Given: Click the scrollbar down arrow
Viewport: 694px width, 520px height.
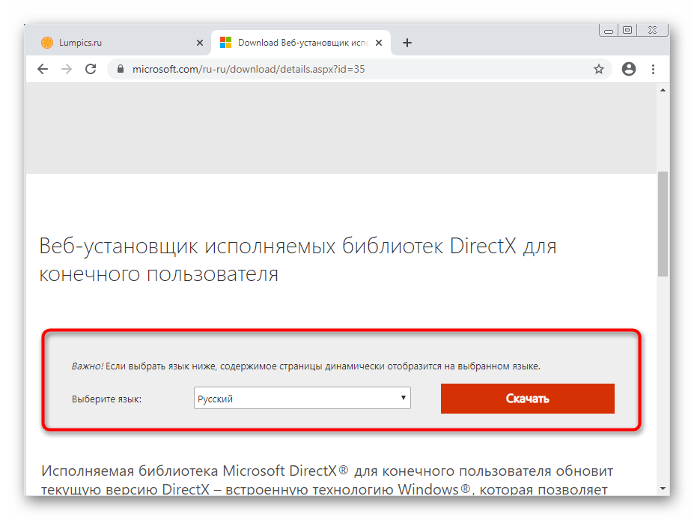Looking at the screenshot, I should 663,489.
